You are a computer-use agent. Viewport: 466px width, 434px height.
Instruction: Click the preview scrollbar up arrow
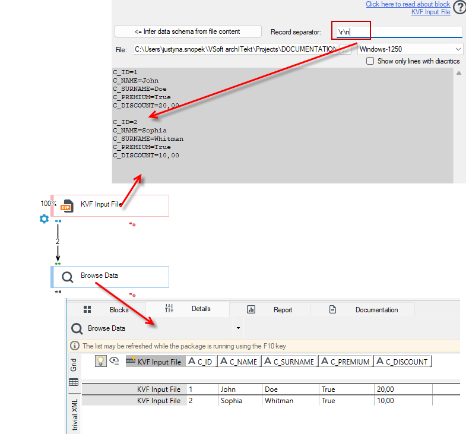tap(458, 73)
